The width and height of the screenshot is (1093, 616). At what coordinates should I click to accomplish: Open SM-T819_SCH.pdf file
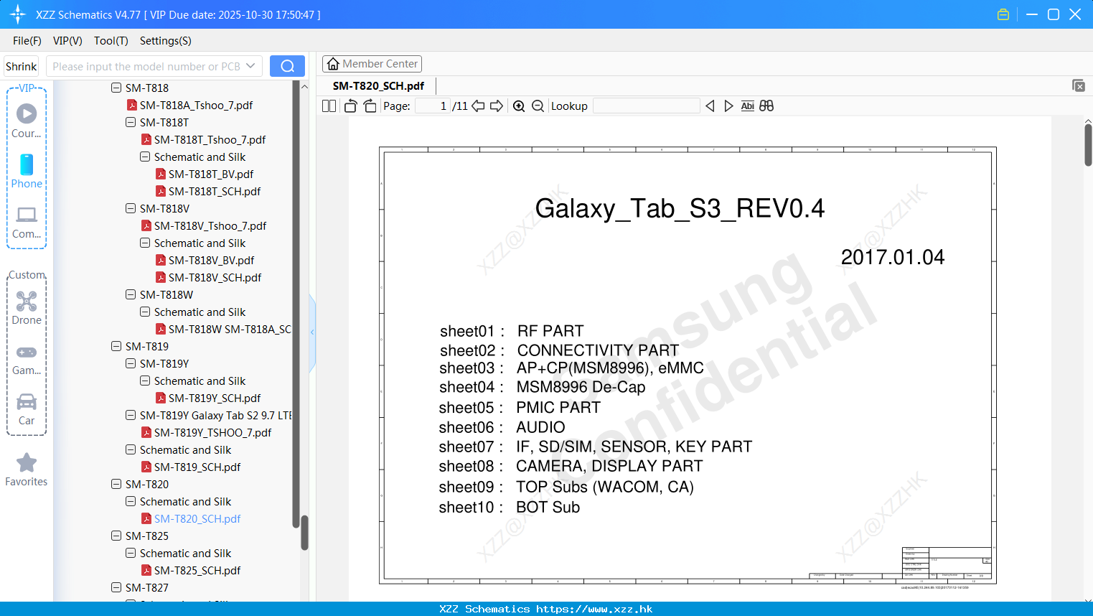197,467
